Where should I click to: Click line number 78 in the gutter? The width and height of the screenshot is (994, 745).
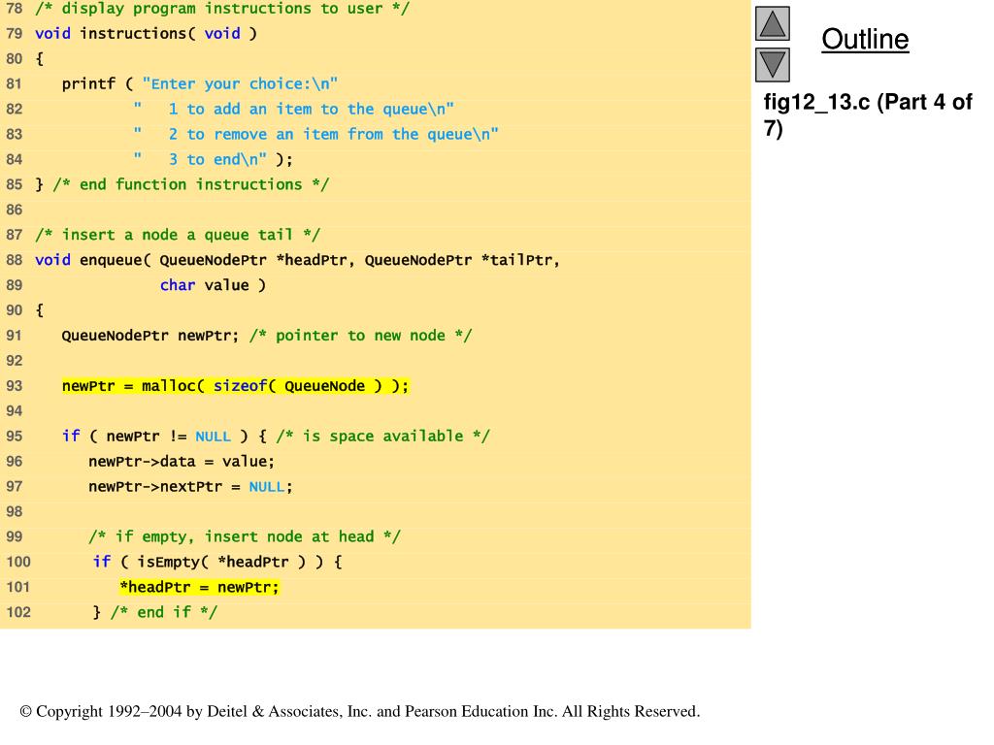point(14,9)
